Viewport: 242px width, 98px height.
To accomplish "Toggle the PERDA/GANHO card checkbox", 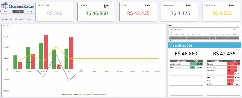I will [187, 5].
